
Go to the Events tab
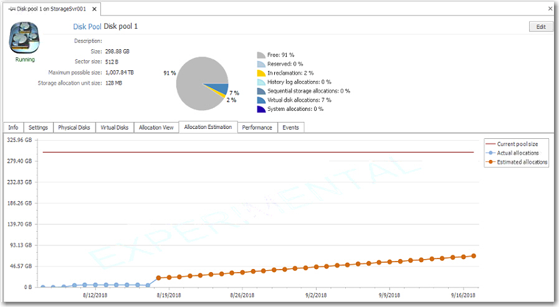(x=290, y=127)
